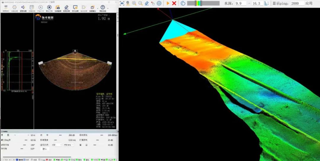Click the zoom out magnifier icon
This screenshot has height=161, width=320.
coord(140,3)
